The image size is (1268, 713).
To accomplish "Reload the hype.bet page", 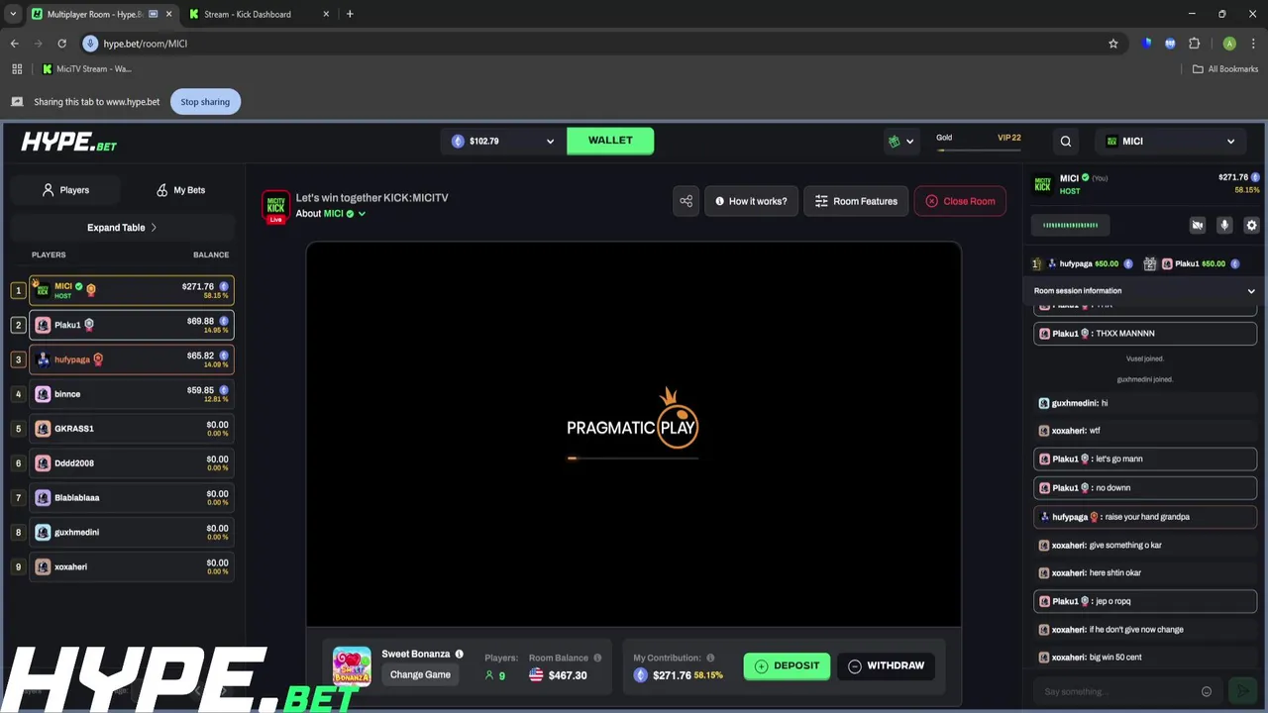I will point(61,44).
